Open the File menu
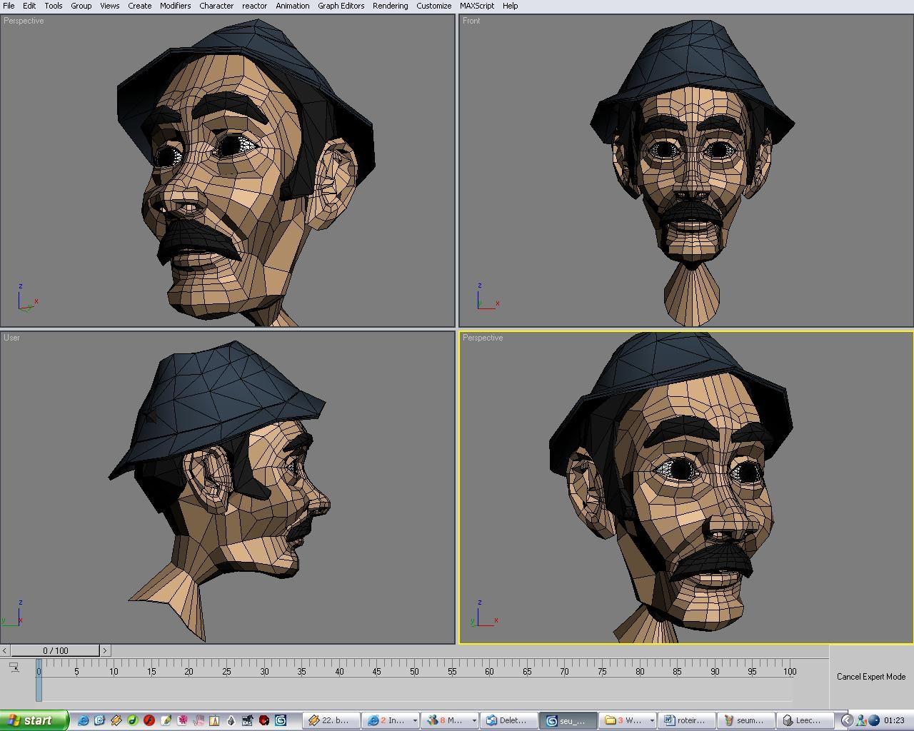 [x=9, y=6]
